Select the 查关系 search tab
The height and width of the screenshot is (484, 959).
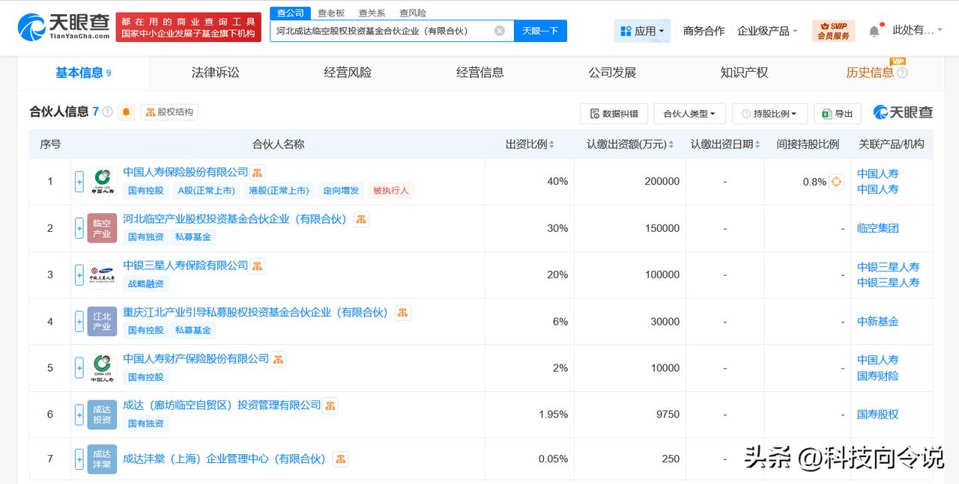click(372, 13)
